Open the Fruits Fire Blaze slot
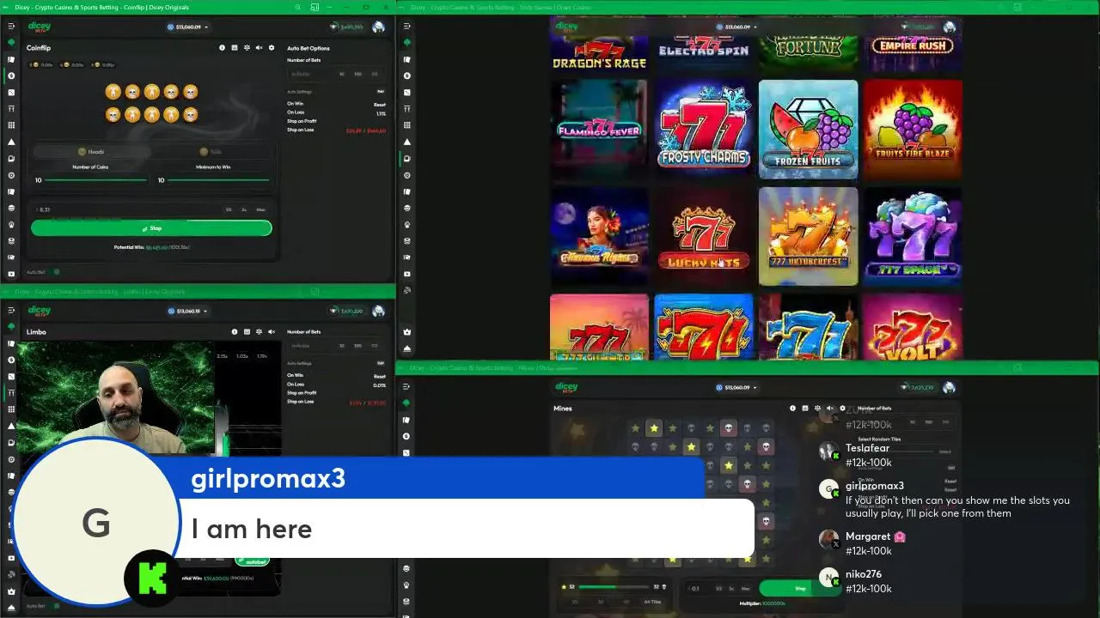 (x=914, y=130)
